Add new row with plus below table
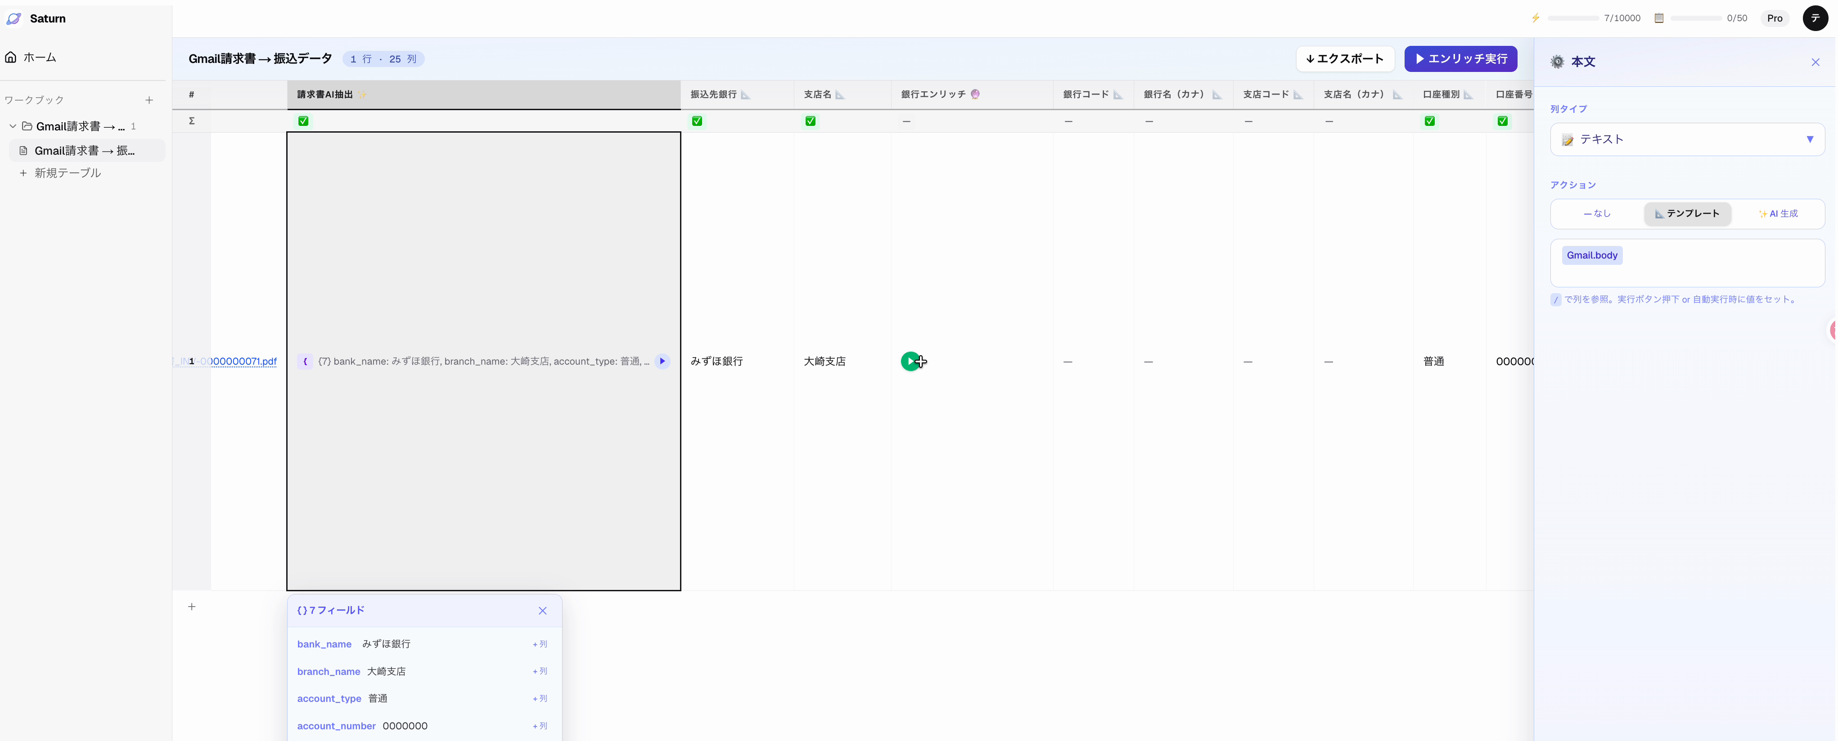The height and width of the screenshot is (741, 1838). [x=191, y=607]
